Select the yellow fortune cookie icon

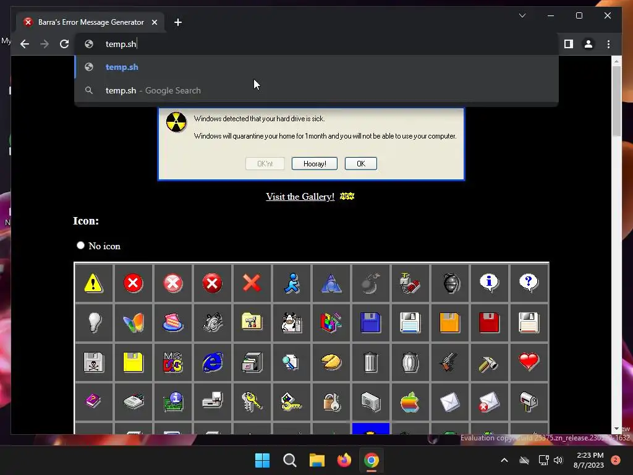331,362
